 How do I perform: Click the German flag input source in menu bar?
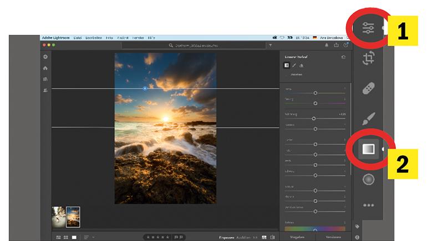(x=315, y=38)
